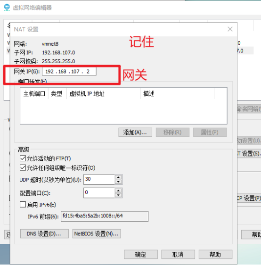This screenshot has height=265, width=261.
Task: Open DNS 设置(D)... dialog
Action: (x=44, y=233)
